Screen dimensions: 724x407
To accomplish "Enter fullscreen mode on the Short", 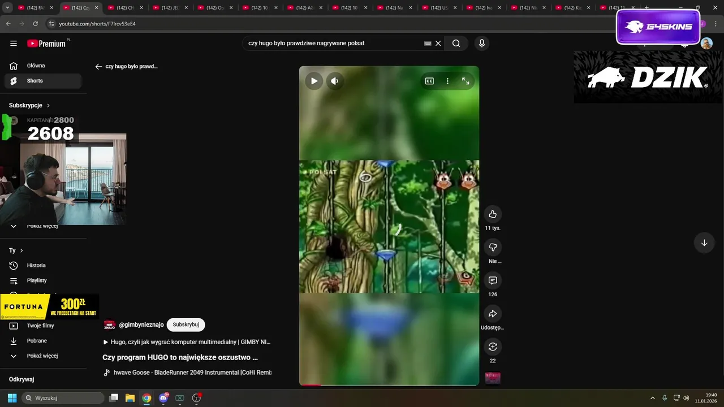I will (x=466, y=81).
